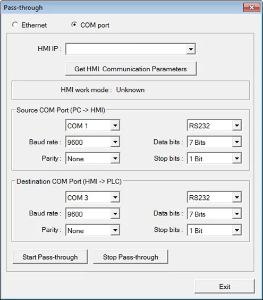Click 'Destination COM Port (HMI -> PLC)' label

[x=69, y=181]
